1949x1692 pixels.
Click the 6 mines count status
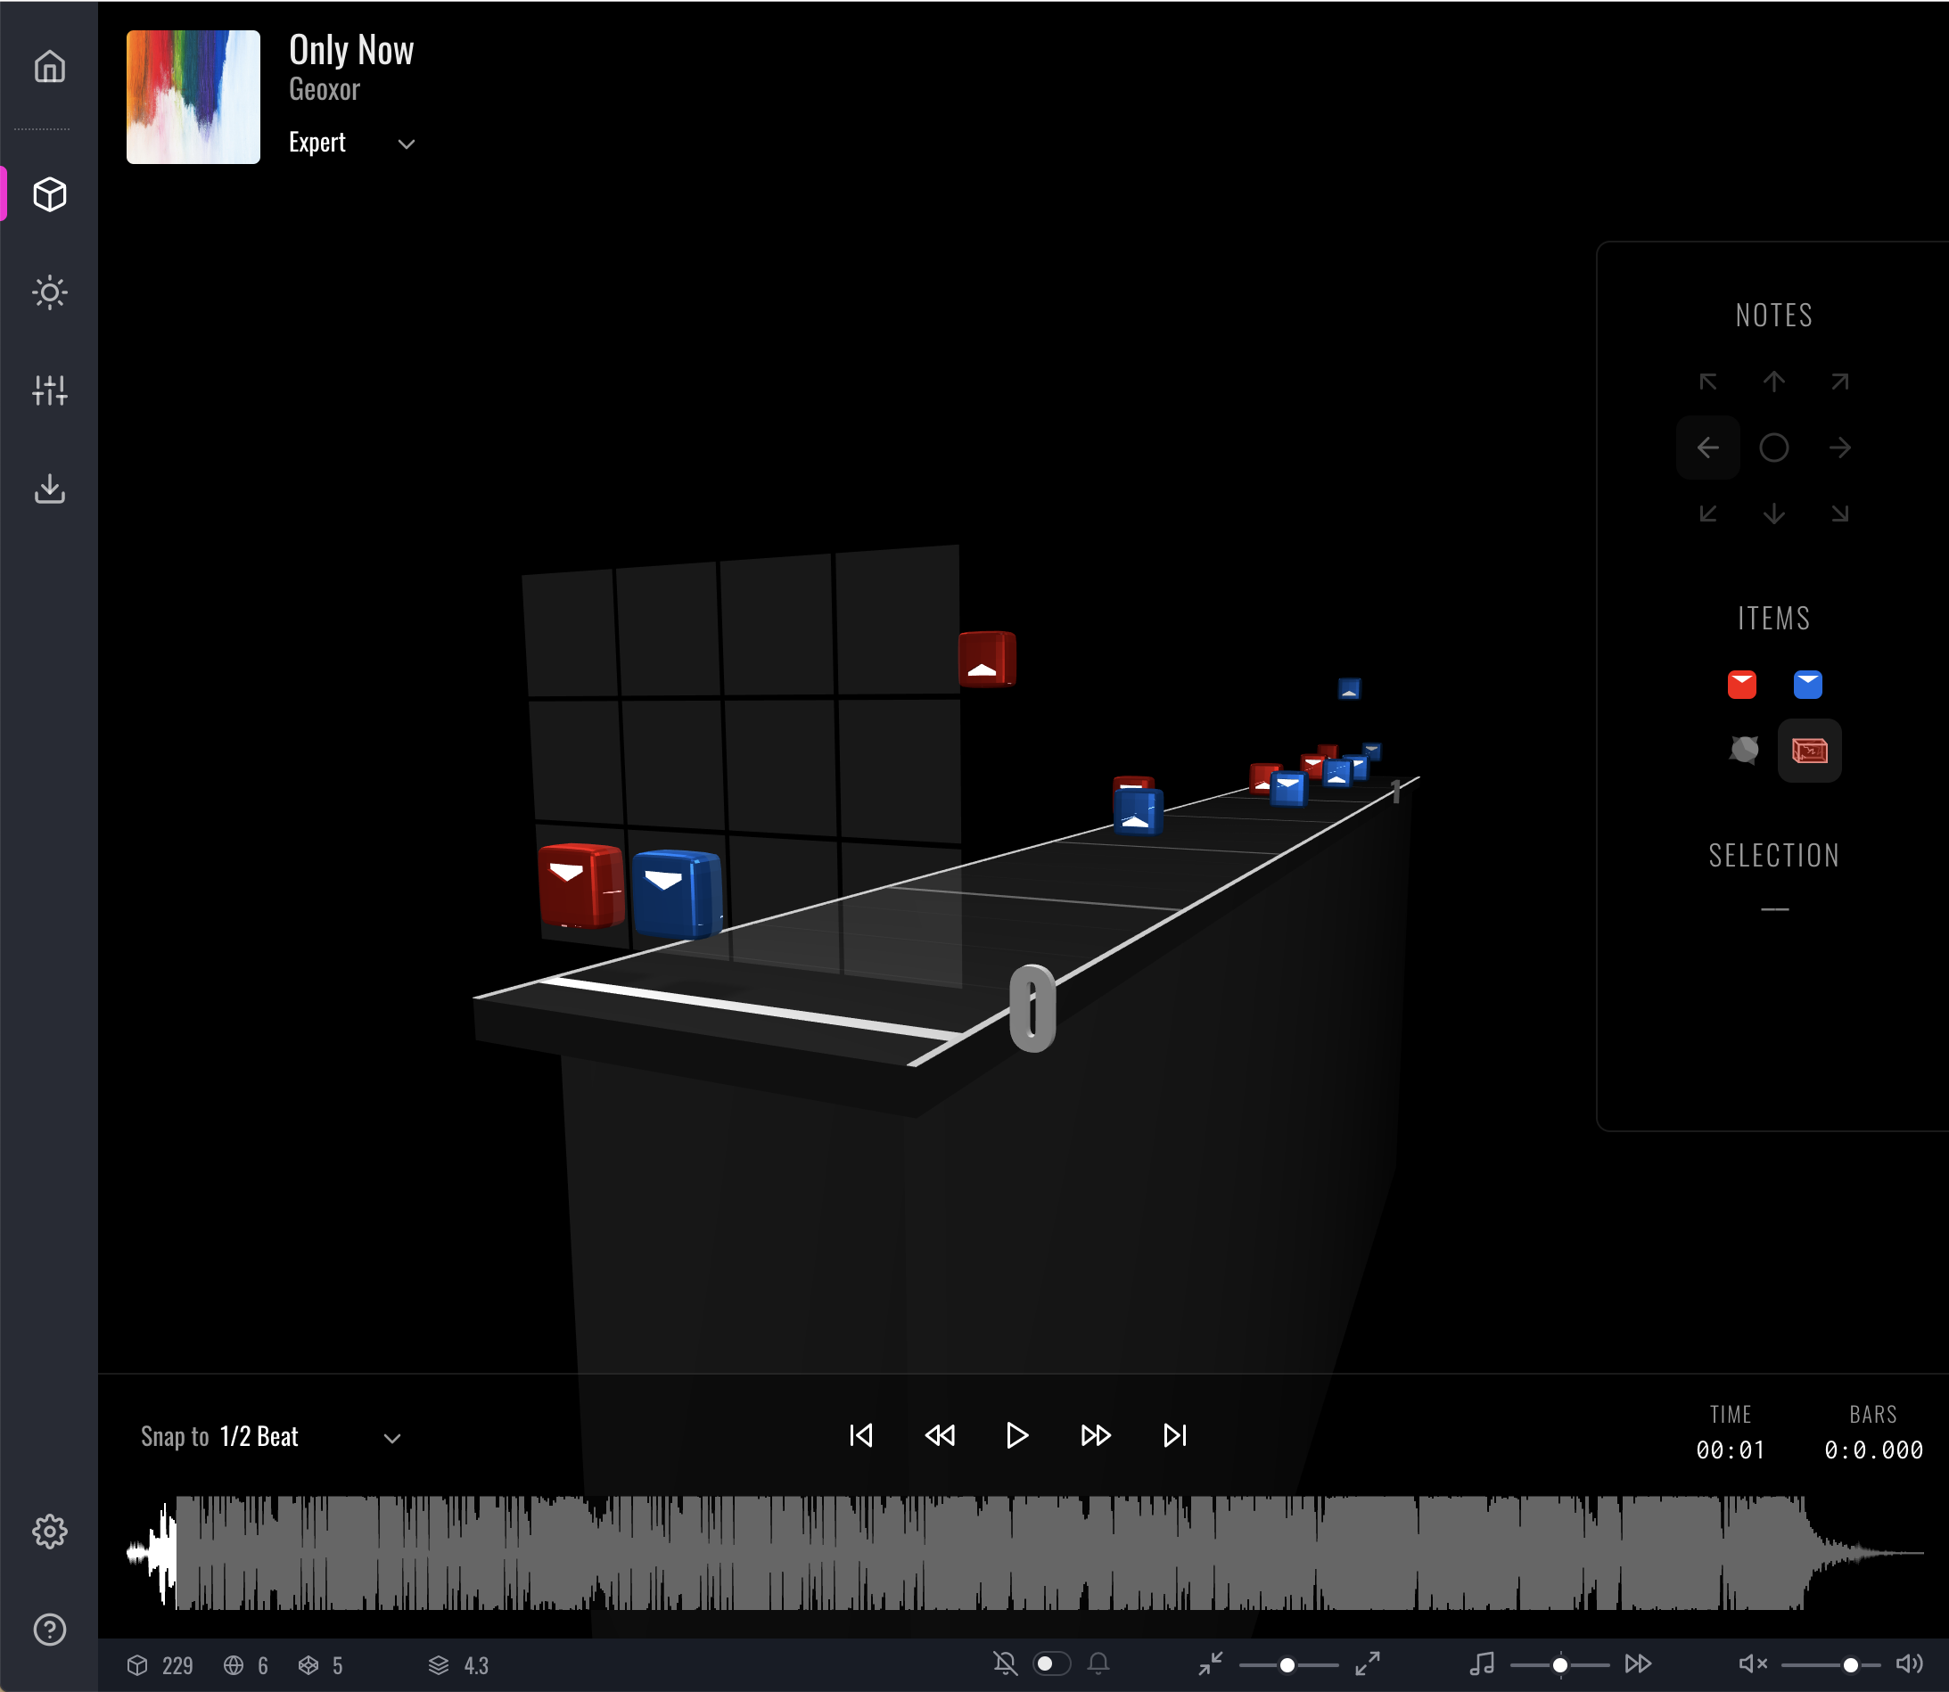(x=246, y=1665)
